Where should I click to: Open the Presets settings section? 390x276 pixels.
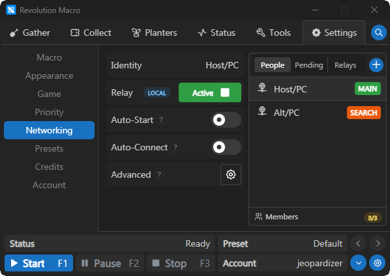tap(50, 148)
